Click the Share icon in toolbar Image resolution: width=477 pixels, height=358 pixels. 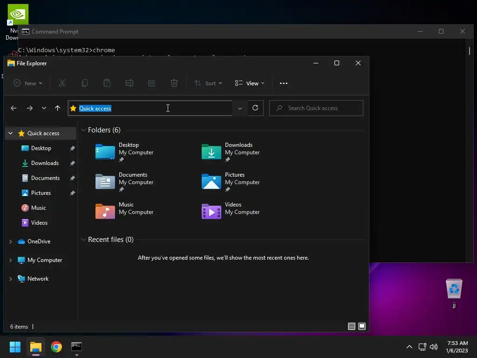[x=152, y=83]
